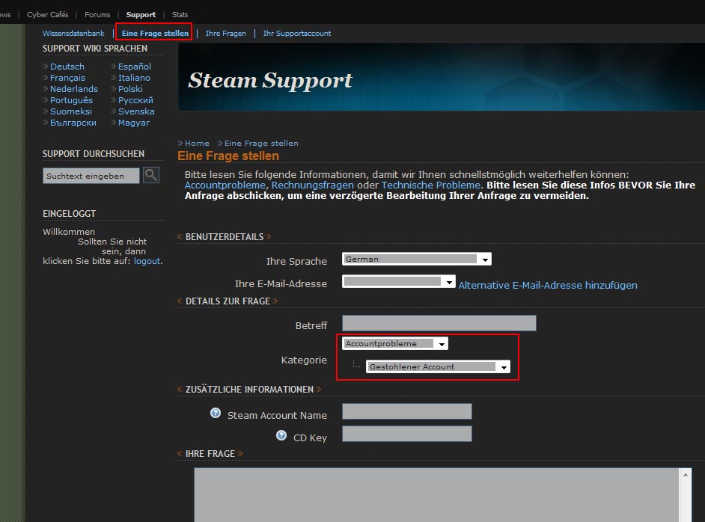Viewport: 705px width, 522px height.
Task: Select Polski wiki language
Action: (130, 89)
